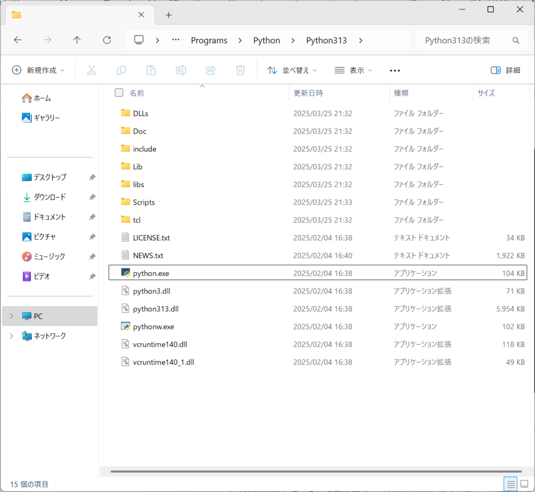Sort by 名前 column header
This screenshot has height=492, width=535.
tap(137, 93)
